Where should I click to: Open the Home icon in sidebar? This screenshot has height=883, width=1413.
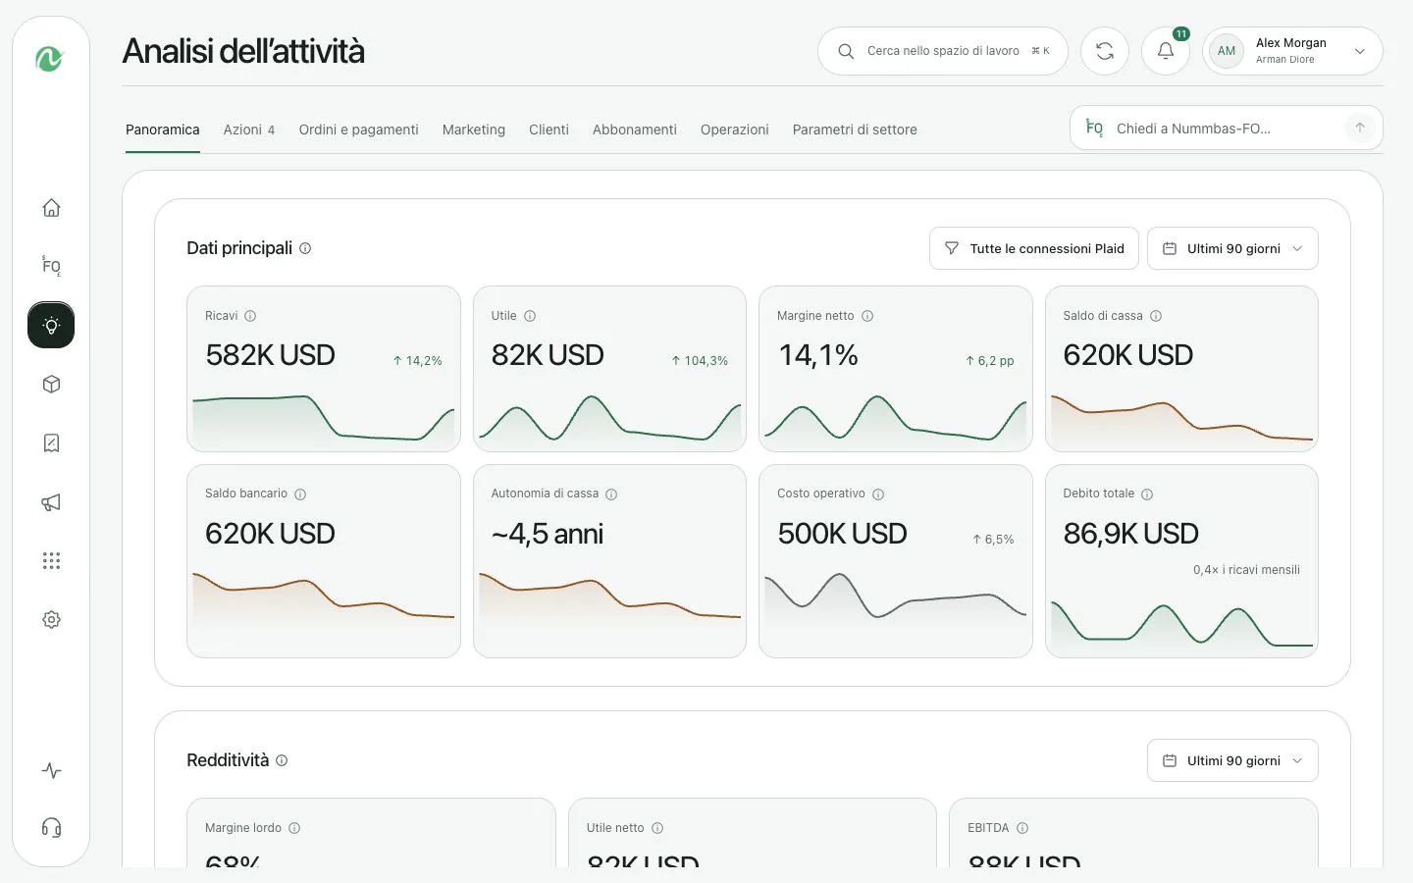51,207
